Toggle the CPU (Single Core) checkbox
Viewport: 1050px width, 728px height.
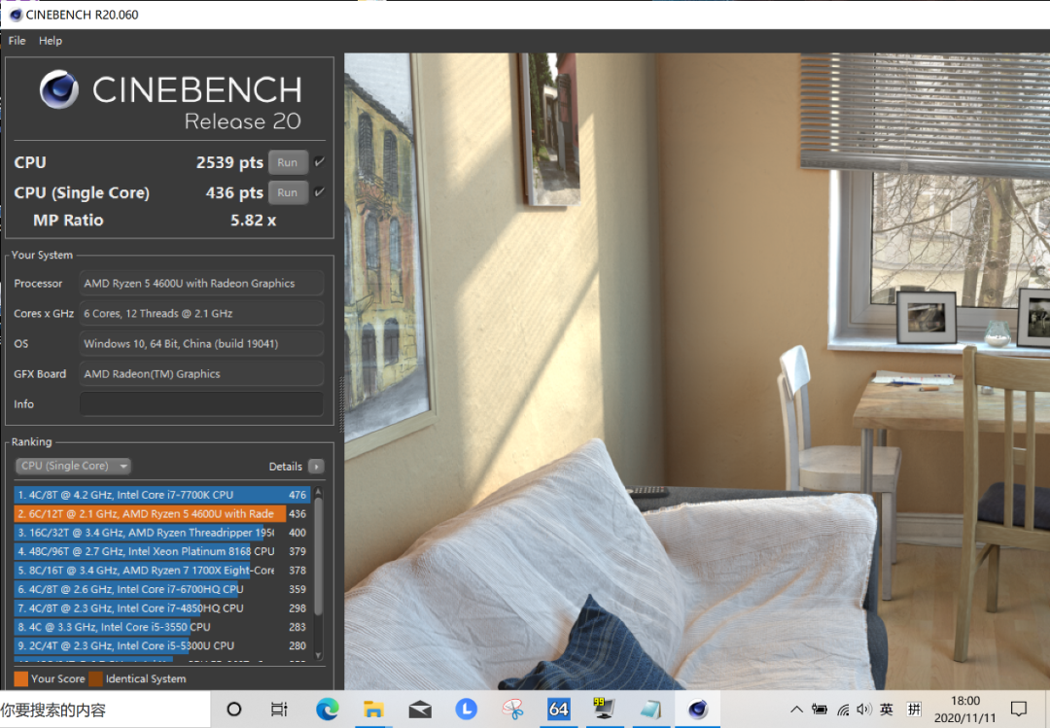(320, 192)
